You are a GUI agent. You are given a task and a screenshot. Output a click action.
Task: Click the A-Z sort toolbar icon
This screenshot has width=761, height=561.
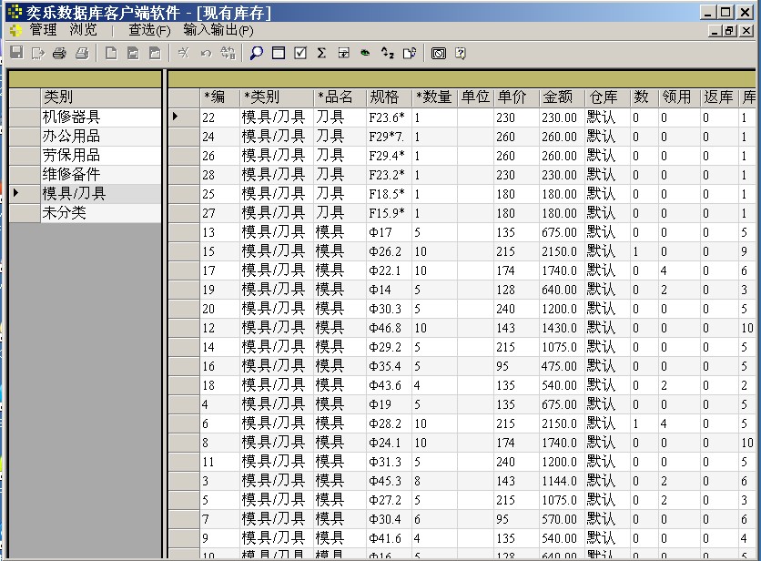[x=387, y=54]
